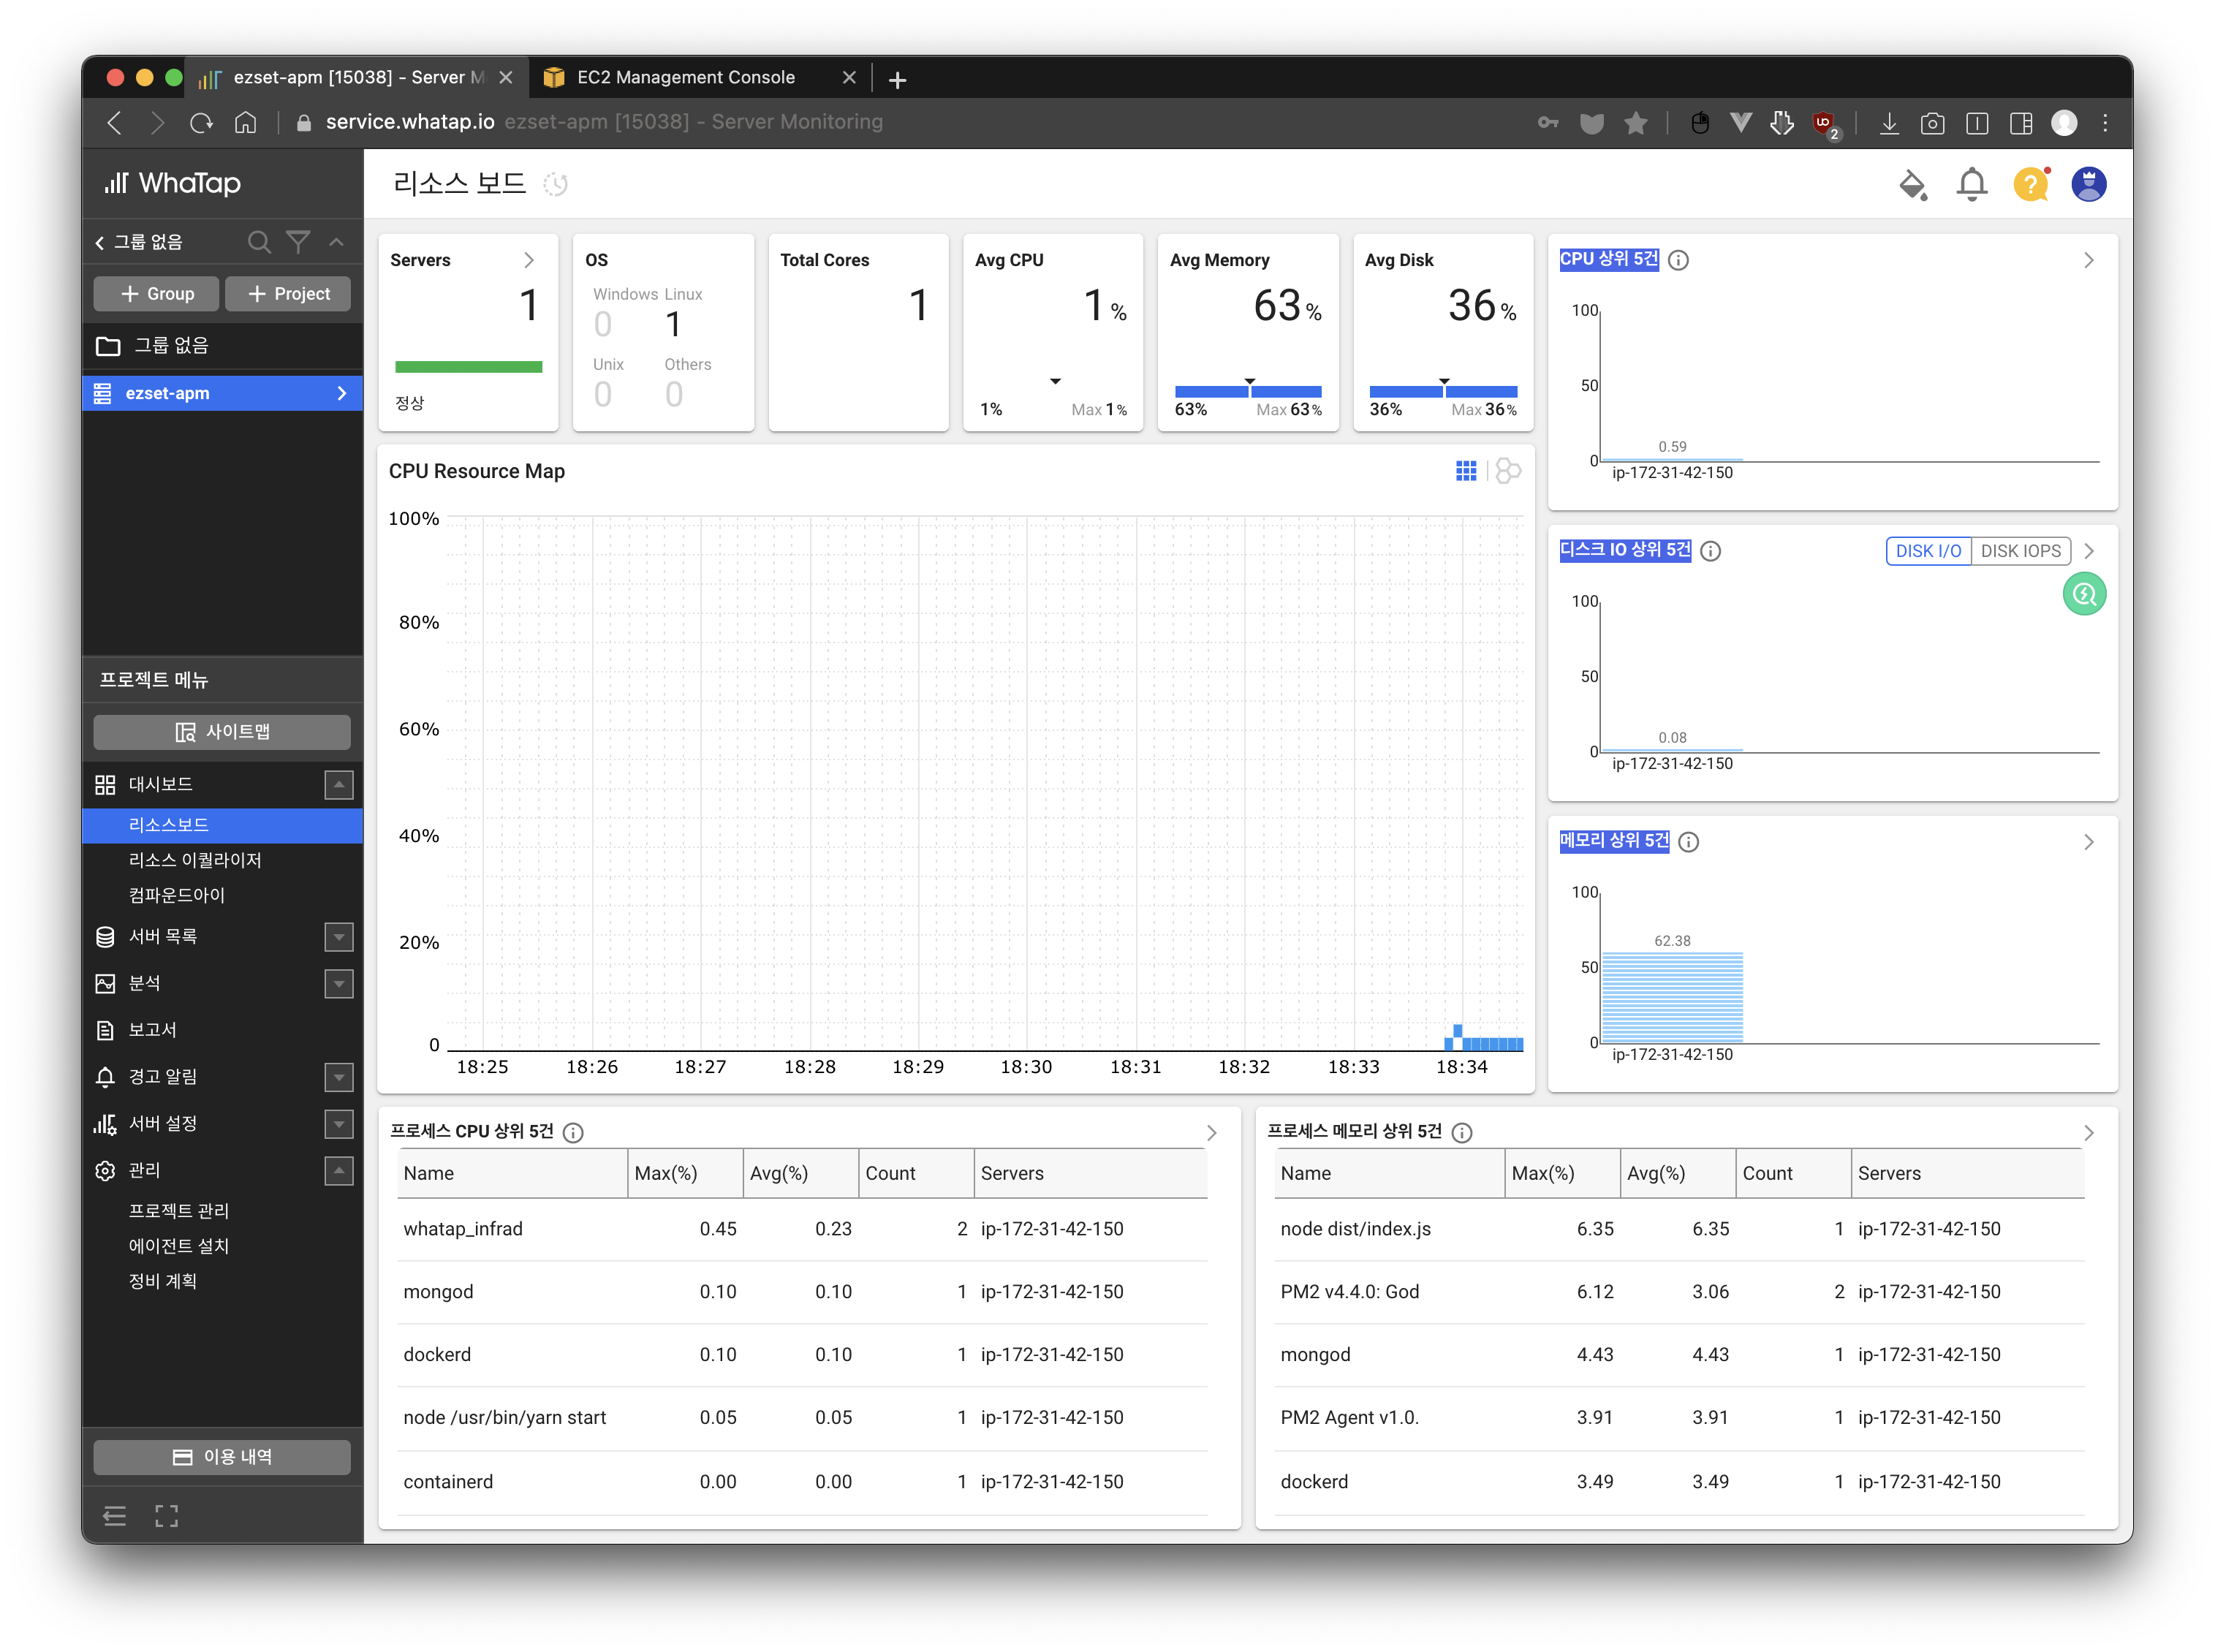
Task: Select 리소스 이퀄라이저 menu item
Action: click(197, 859)
